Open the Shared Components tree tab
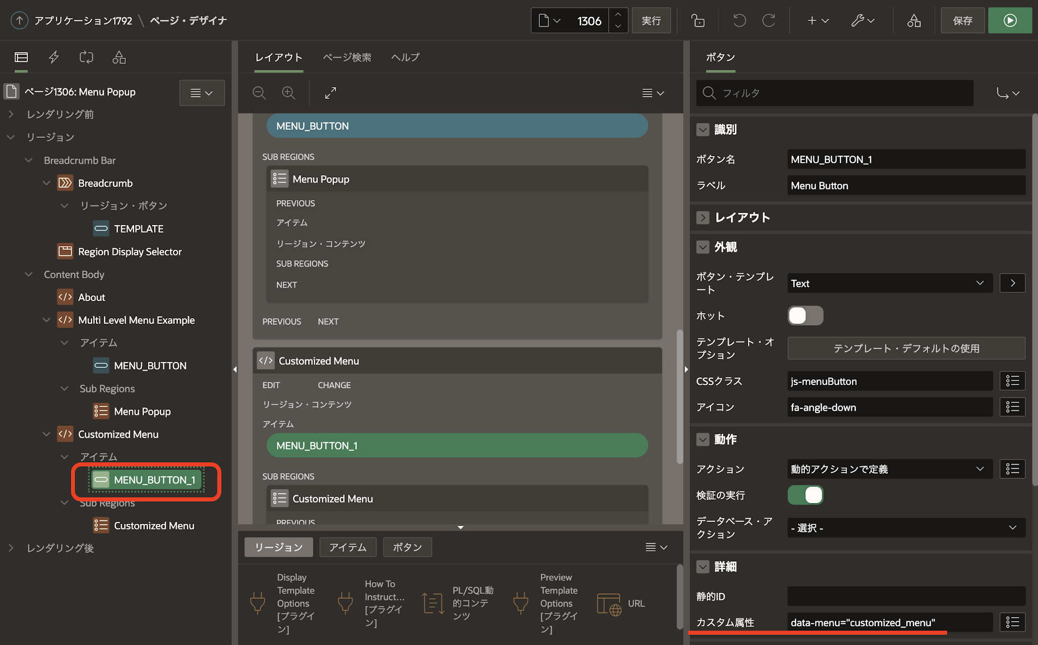The image size is (1038, 645). pyautogui.click(x=119, y=57)
